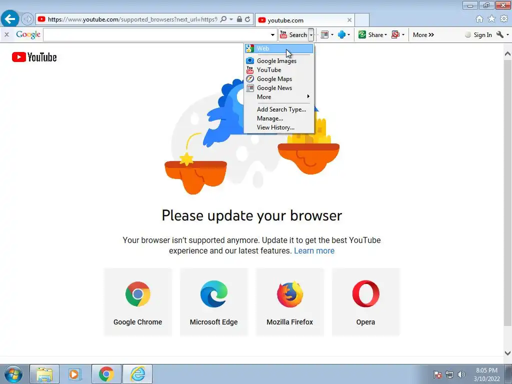This screenshot has height=384, width=512.
Task: Open the browser Home icon
Action: (x=479, y=19)
